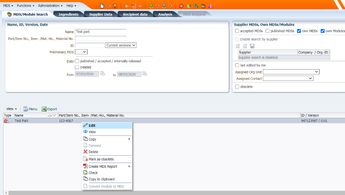
Task: Open Assigned Org Unit dropdown
Action: [291, 72]
